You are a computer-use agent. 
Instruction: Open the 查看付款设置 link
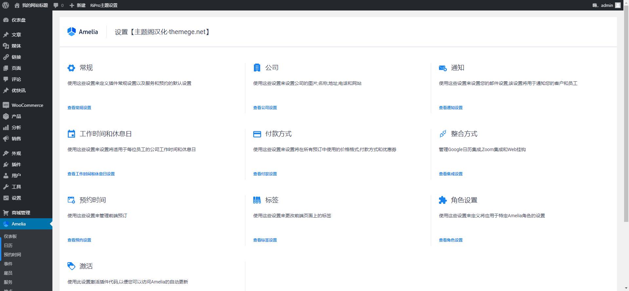[265, 174]
